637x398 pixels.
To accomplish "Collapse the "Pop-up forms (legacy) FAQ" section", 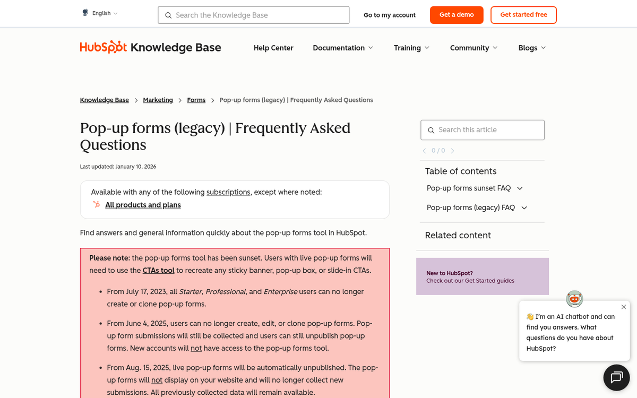I will pos(524,207).
